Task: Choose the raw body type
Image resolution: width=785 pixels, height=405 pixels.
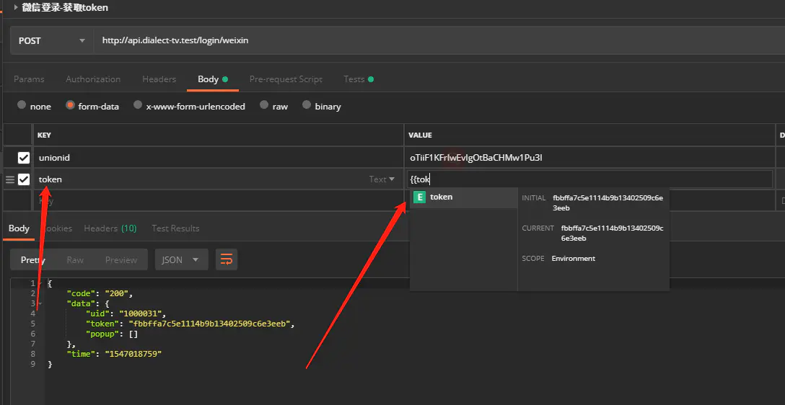Action: click(x=264, y=105)
